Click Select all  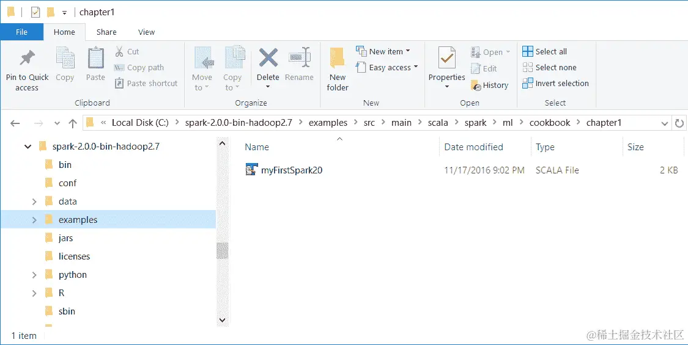pos(544,51)
